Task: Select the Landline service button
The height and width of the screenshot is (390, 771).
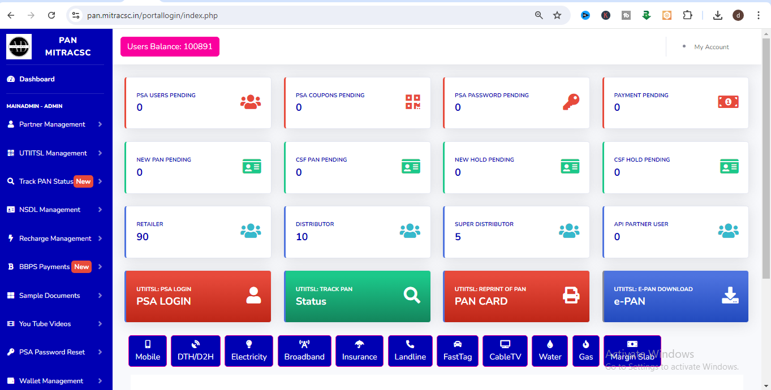Action: click(x=410, y=351)
